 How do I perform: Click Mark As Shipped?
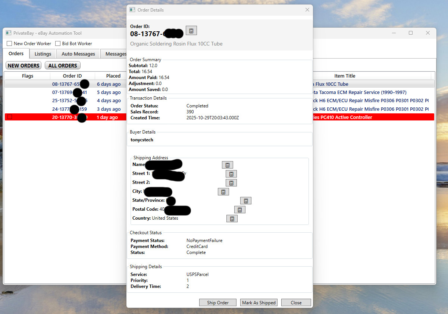(259, 302)
